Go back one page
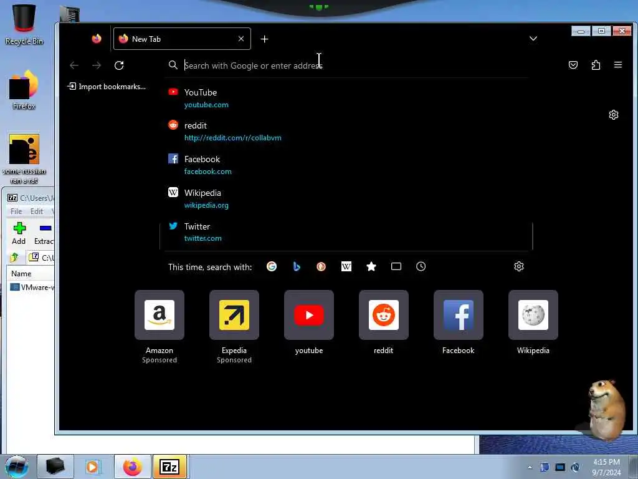Viewport: 638px width, 479px height. [74, 65]
